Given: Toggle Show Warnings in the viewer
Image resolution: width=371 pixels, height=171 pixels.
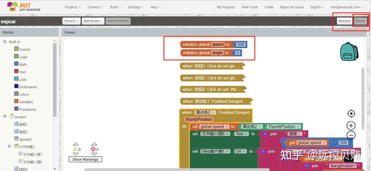Looking at the screenshot, I should coord(85,159).
